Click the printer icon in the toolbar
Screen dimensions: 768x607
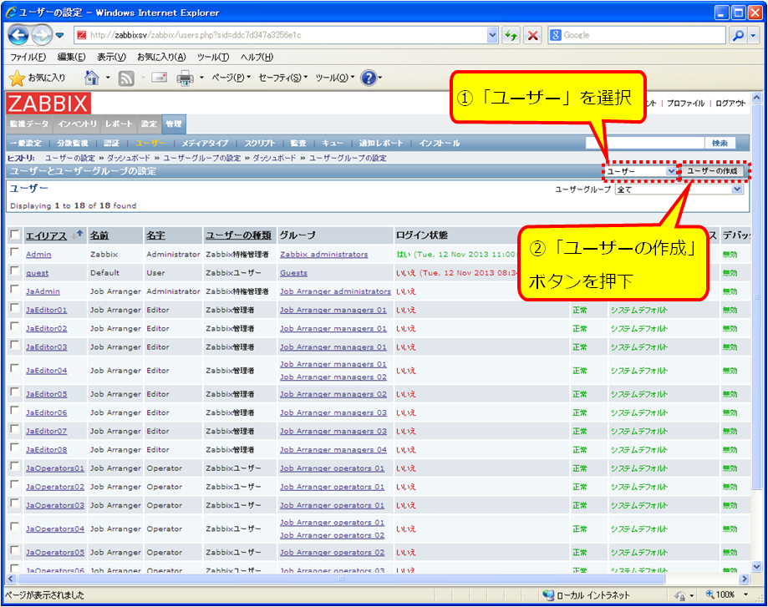click(185, 78)
